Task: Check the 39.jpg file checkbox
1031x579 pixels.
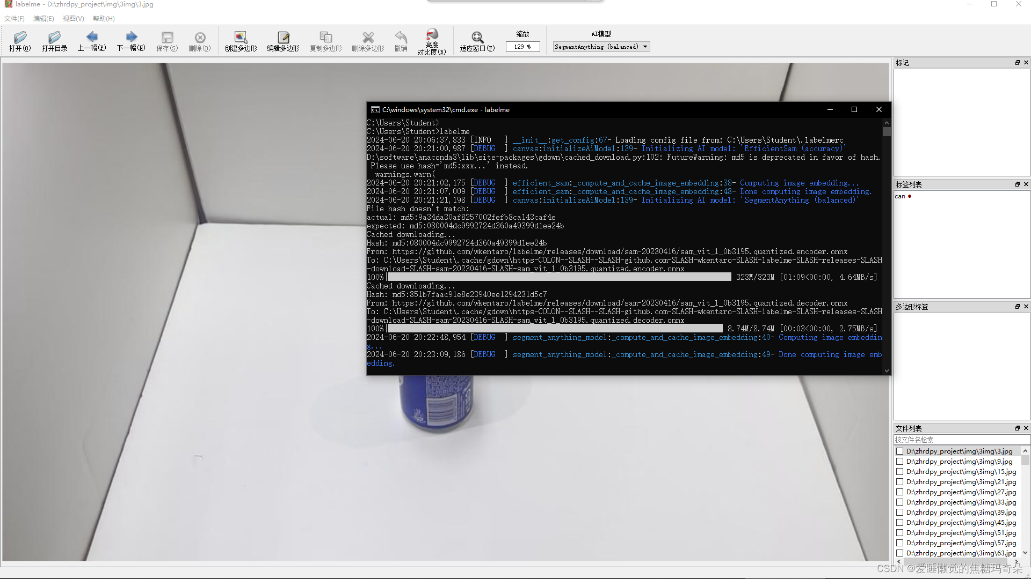Action: coord(900,513)
